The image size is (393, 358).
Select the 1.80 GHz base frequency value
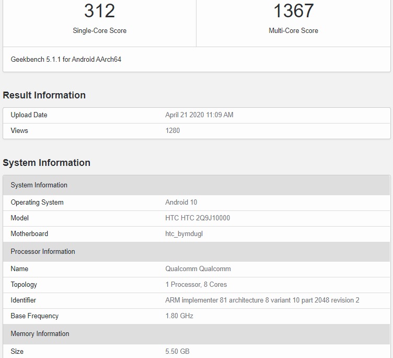pyautogui.click(x=179, y=316)
